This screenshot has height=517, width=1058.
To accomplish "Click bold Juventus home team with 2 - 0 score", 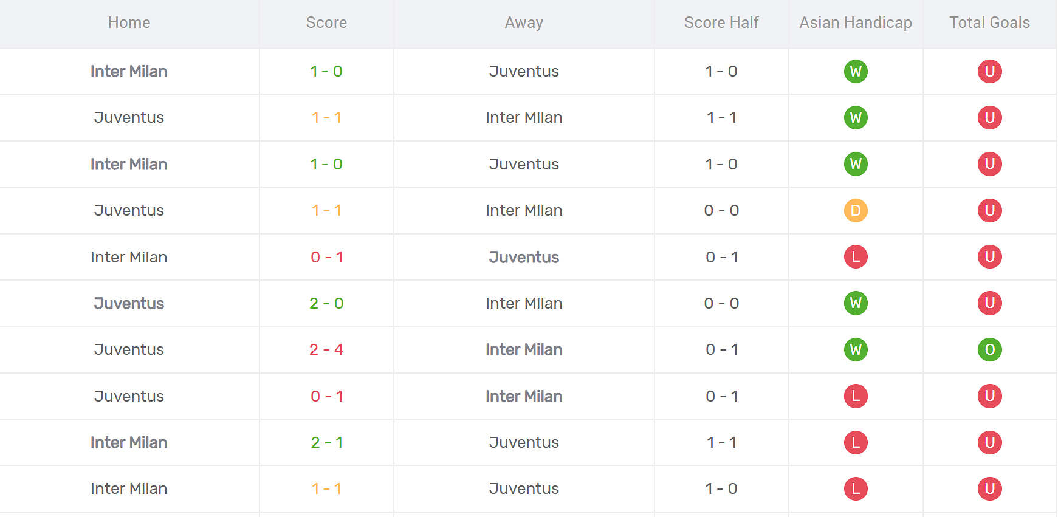I will [129, 303].
